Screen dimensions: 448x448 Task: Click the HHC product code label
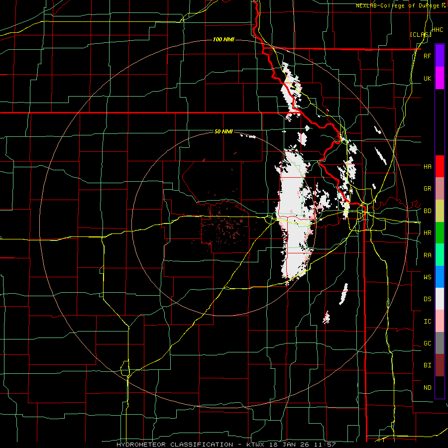point(438,30)
